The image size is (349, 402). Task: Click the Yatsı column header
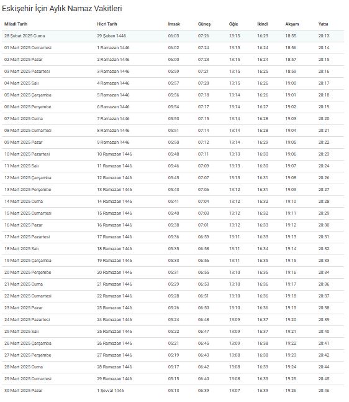point(323,24)
